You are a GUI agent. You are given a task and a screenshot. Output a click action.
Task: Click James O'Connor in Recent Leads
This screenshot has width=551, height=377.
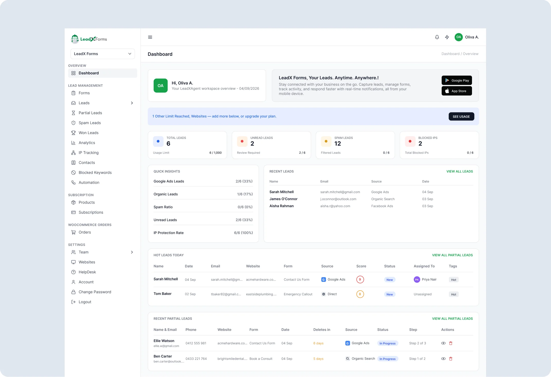[283, 199]
